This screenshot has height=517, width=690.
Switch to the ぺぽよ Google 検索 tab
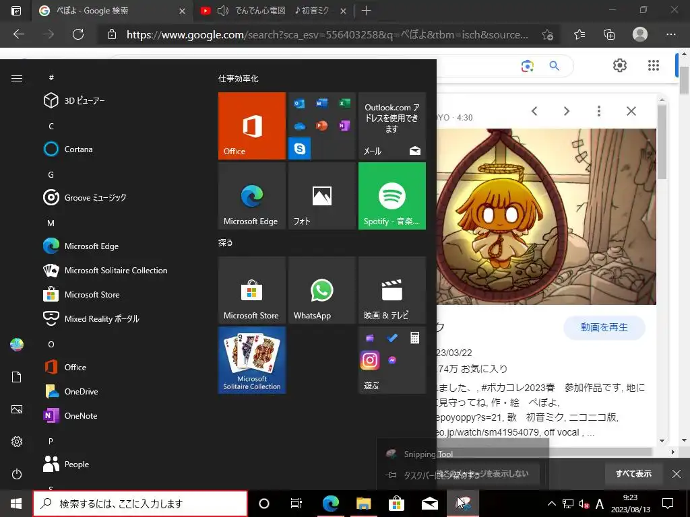112,11
